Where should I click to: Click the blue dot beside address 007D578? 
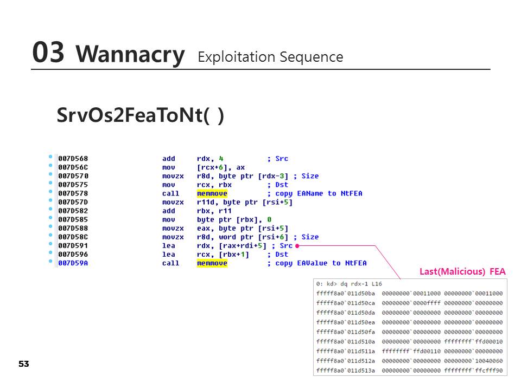[x=50, y=192]
